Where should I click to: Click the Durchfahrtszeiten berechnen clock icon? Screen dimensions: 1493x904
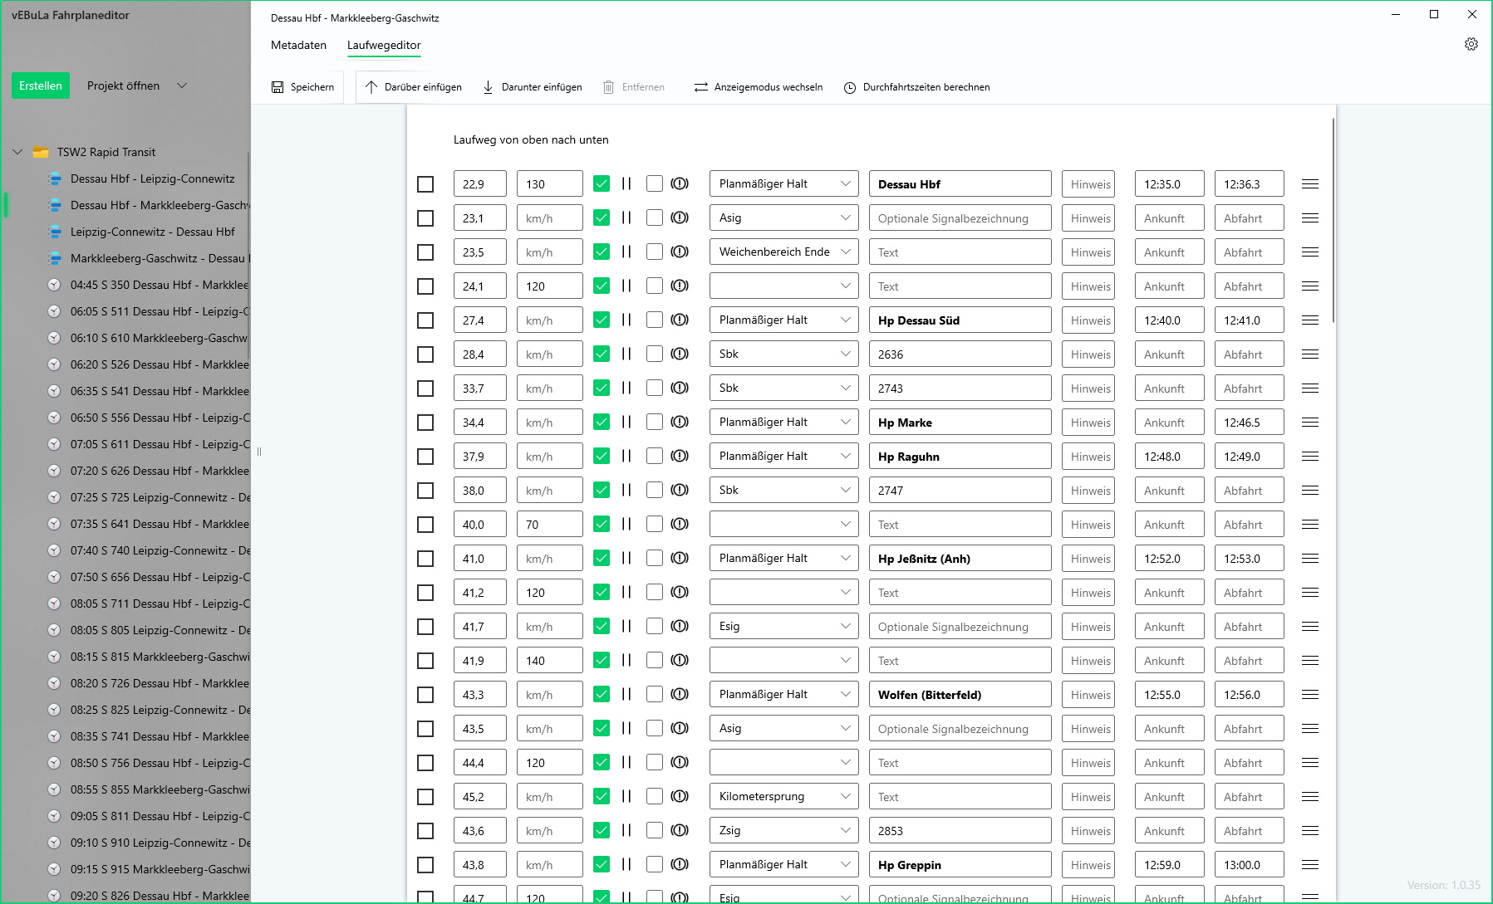(x=850, y=87)
